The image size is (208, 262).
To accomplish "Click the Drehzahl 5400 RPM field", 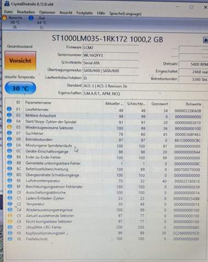I will click(193, 64).
